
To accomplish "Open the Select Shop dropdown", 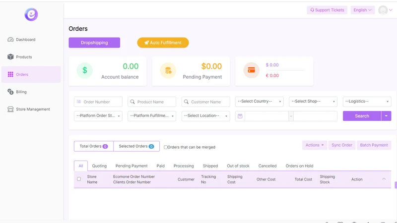I will click(x=313, y=102).
